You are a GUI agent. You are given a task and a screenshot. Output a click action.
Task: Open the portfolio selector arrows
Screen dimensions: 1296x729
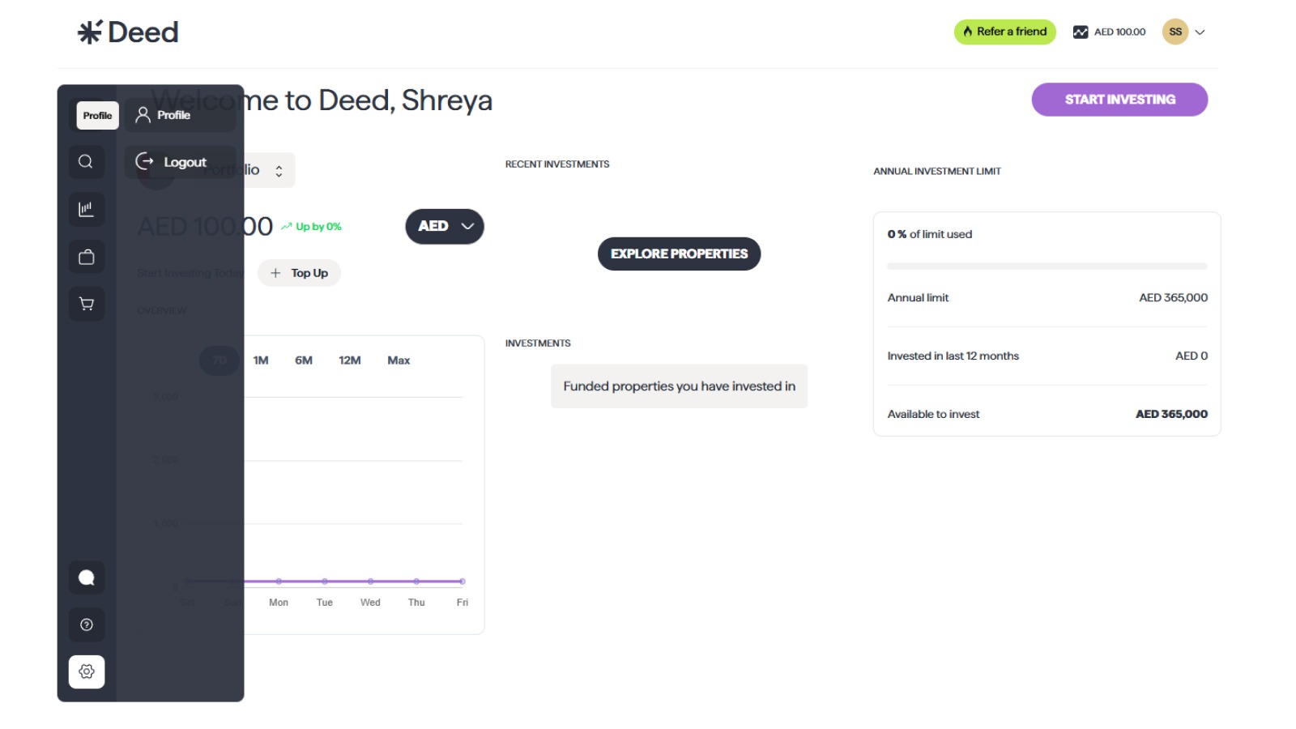(279, 171)
